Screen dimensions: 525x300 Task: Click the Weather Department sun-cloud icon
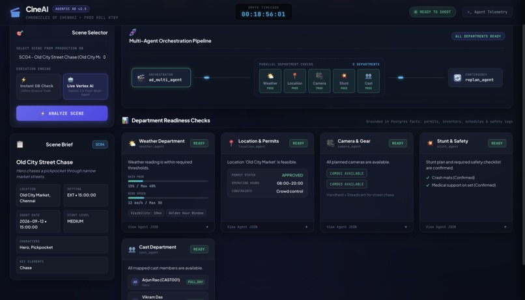pyautogui.click(x=132, y=143)
